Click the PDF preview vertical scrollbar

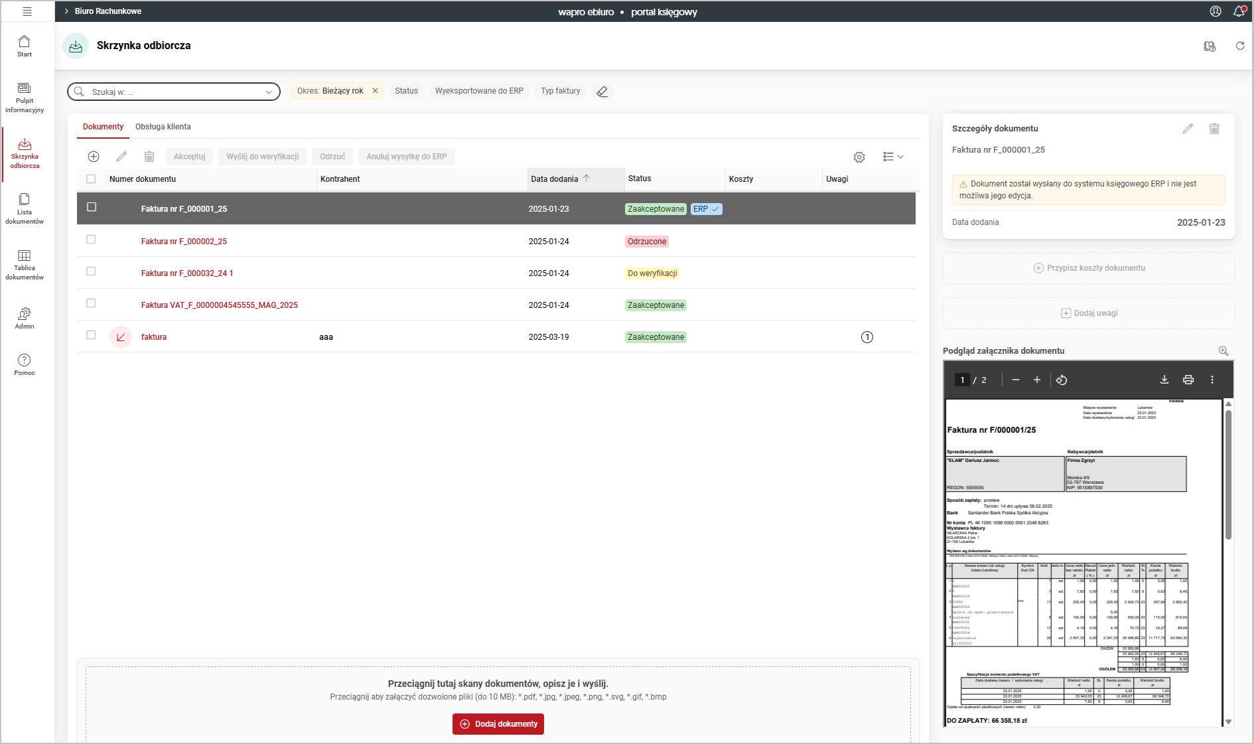click(x=1228, y=475)
